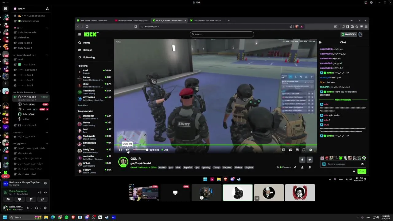Collapse the Admin Room category in Discord
The height and width of the screenshot is (221, 393).
pos(25,92)
